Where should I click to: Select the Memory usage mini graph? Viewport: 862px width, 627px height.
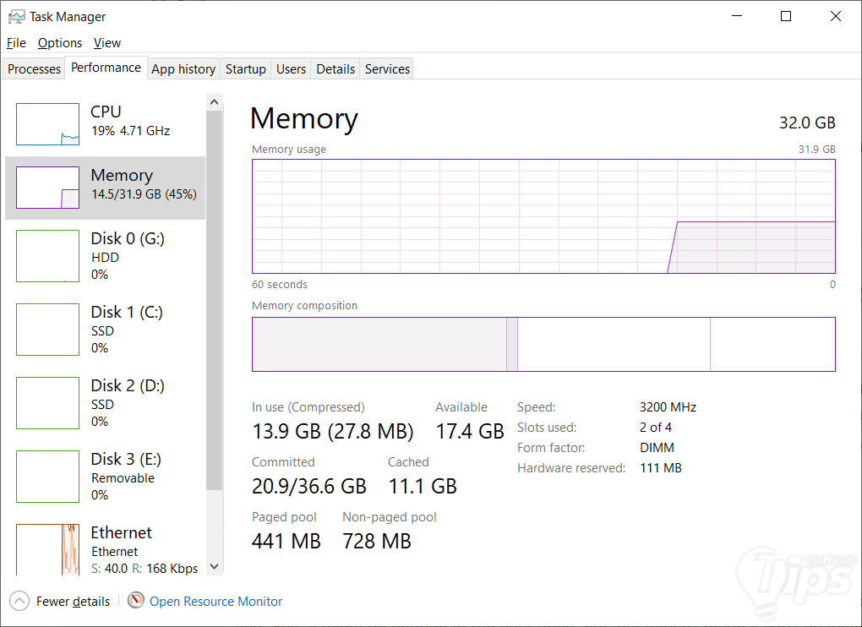[47, 188]
